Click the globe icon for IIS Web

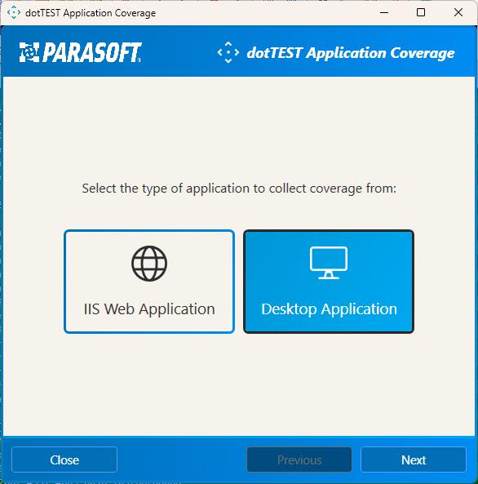tap(149, 264)
